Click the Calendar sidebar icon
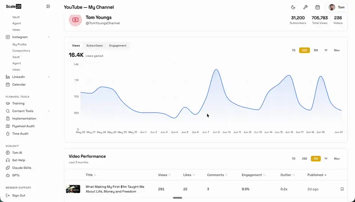The height and width of the screenshot is (202, 355). click(x=8, y=84)
